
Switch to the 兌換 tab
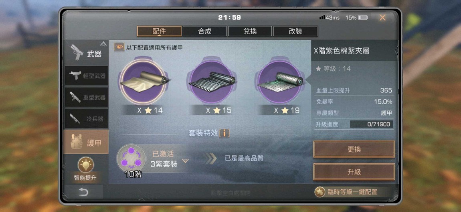(x=250, y=31)
